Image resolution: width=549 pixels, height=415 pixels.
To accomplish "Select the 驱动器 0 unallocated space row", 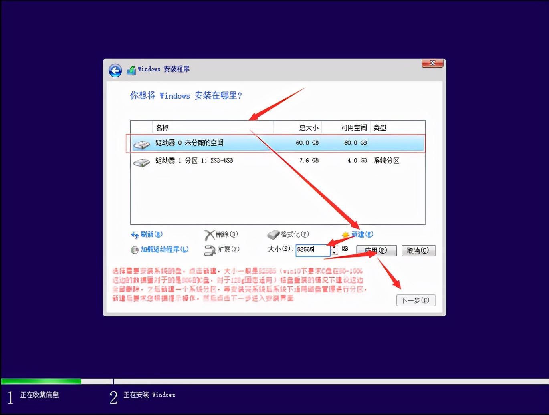I will pos(240,143).
